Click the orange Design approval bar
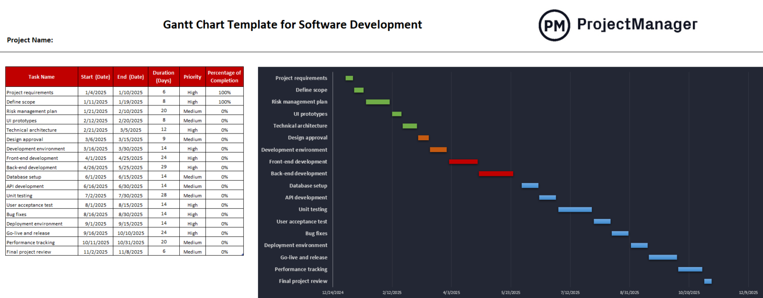This screenshot has height=298, width=763. tap(423, 138)
